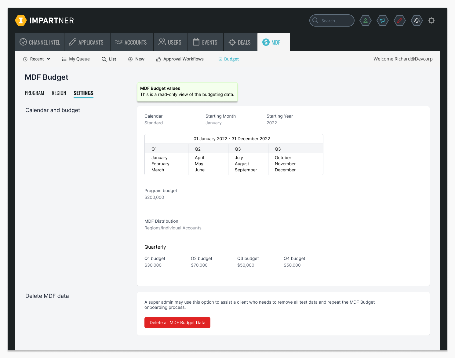Open the Deals tab
Viewport: 455px width, 358px height.
point(240,42)
